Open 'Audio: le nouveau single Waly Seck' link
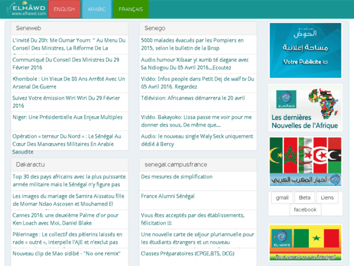This screenshot has width=354, height=266. (x=198, y=140)
